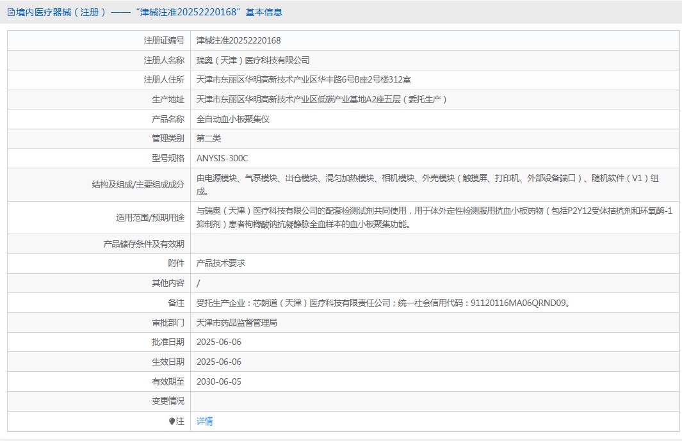This screenshot has width=682, height=441.
Task: Click the bullet icon beside the 注 label
Action: 172,421
